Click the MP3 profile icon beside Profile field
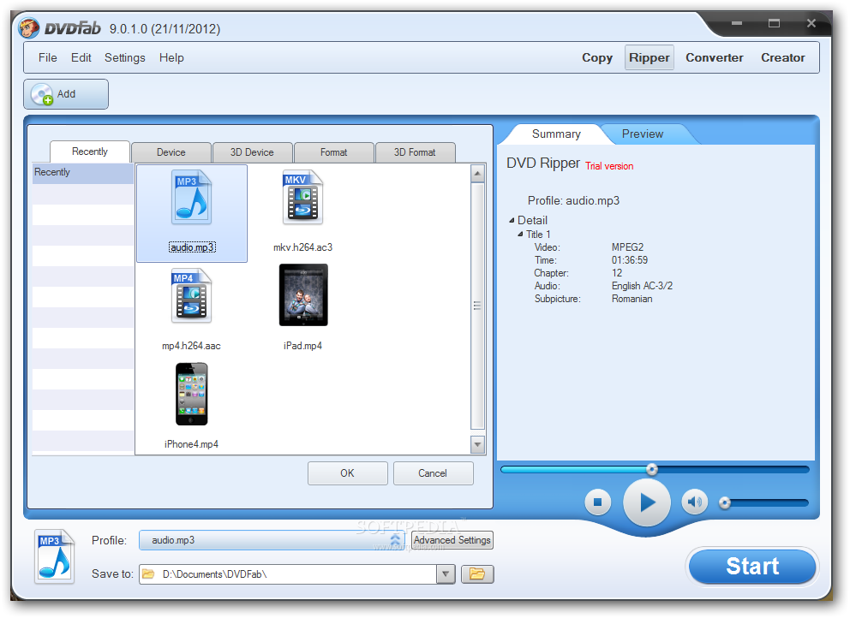 point(55,556)
